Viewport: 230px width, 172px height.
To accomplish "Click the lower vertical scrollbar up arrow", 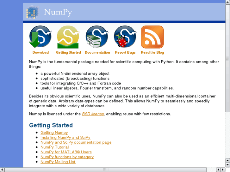I will 228,160.
